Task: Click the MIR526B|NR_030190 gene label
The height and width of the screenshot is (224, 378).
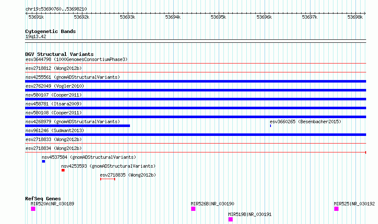Action: click(212, 204)
